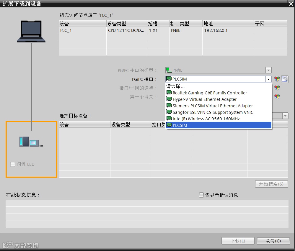The height and width of the screenshot is (251, 295).
Task: Click the PN/IE interface type cell
Action: (186, 30)
